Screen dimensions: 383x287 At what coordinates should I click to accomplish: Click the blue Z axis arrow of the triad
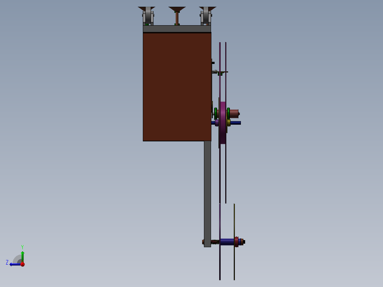(x=15, y=264)
